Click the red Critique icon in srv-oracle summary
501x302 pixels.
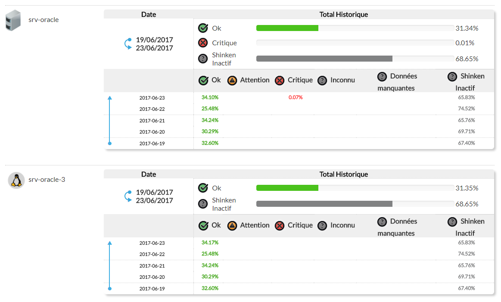[203, 43]
